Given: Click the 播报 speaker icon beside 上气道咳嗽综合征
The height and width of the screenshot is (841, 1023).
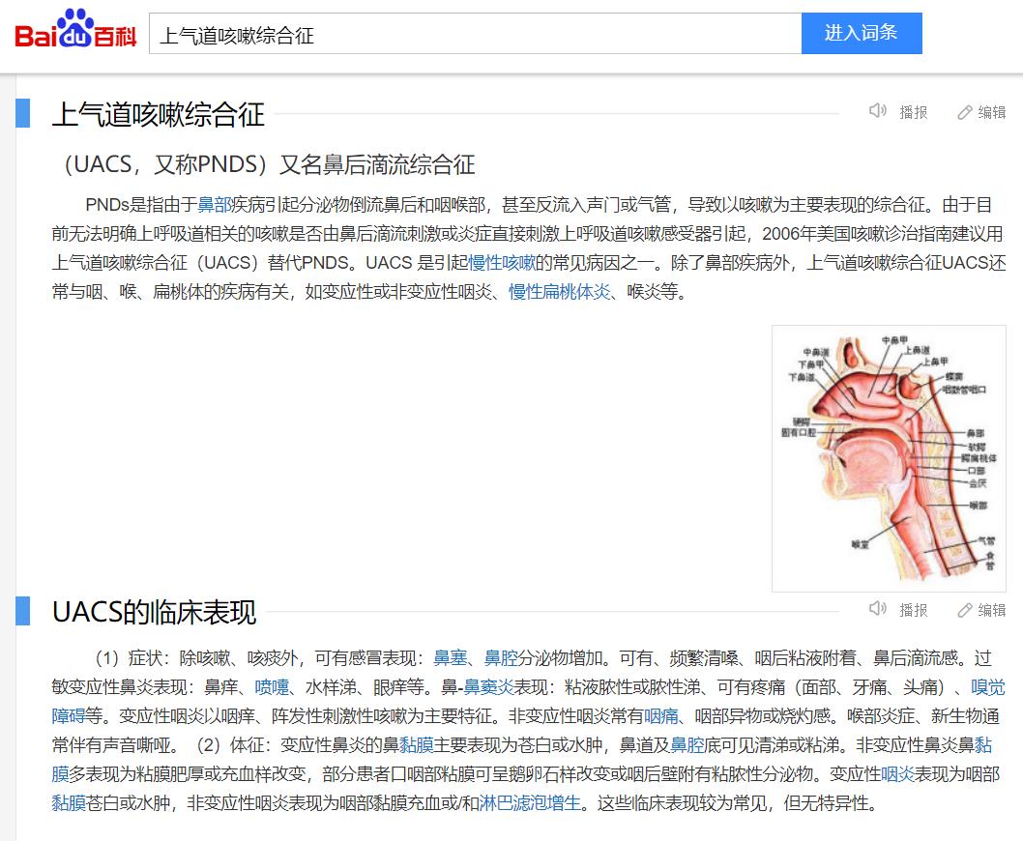Looking at the screenshot, I should pyautogui.click(x=878, y=111).
